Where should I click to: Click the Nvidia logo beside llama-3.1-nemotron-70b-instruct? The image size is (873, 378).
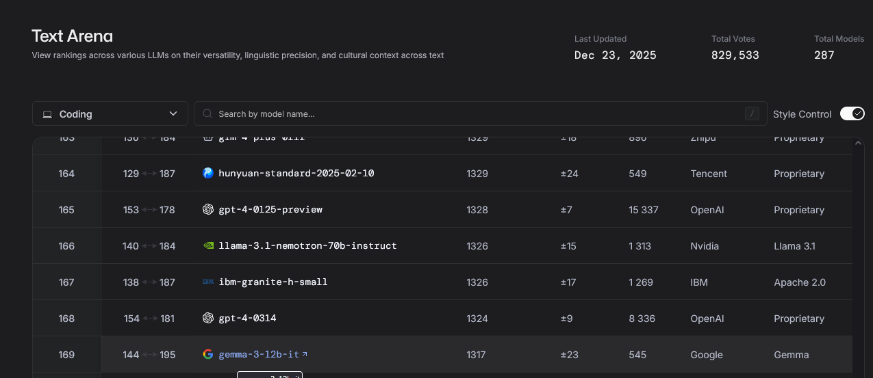(208, 246)
